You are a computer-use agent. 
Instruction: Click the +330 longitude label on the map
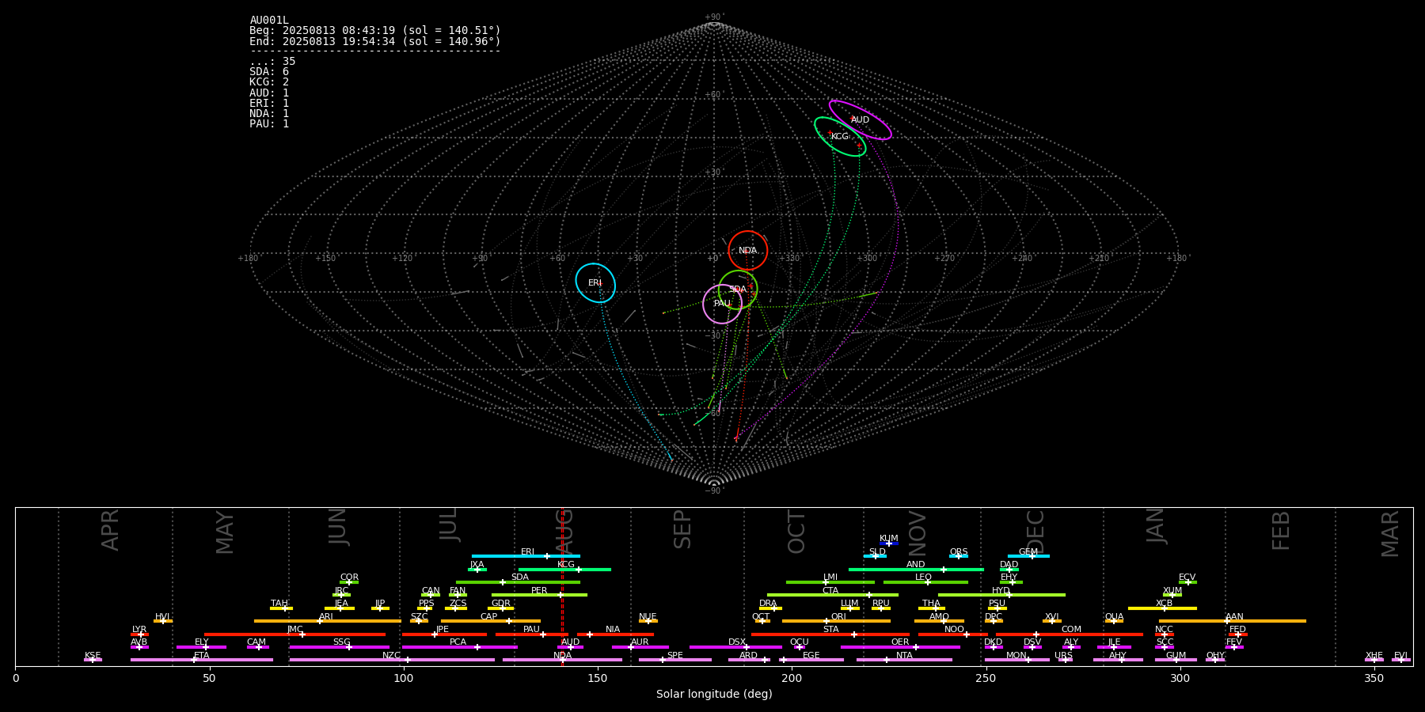pyautogui.click(x=789, y=259)
